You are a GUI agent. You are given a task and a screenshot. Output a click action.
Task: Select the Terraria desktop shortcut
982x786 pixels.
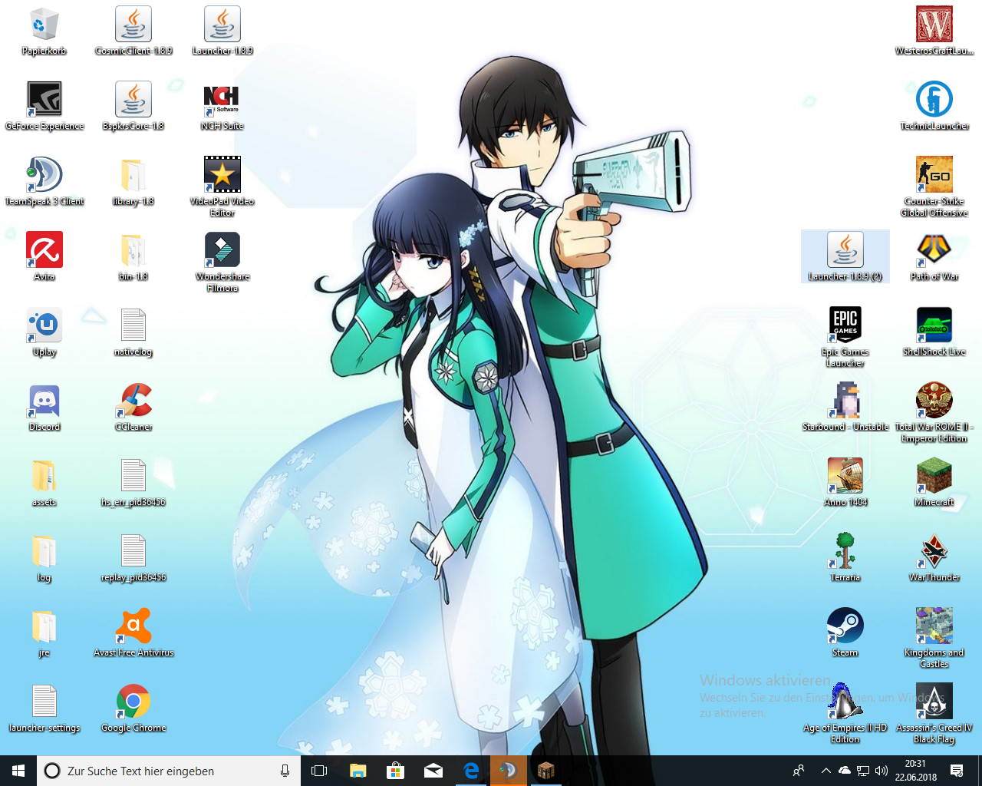845,551
